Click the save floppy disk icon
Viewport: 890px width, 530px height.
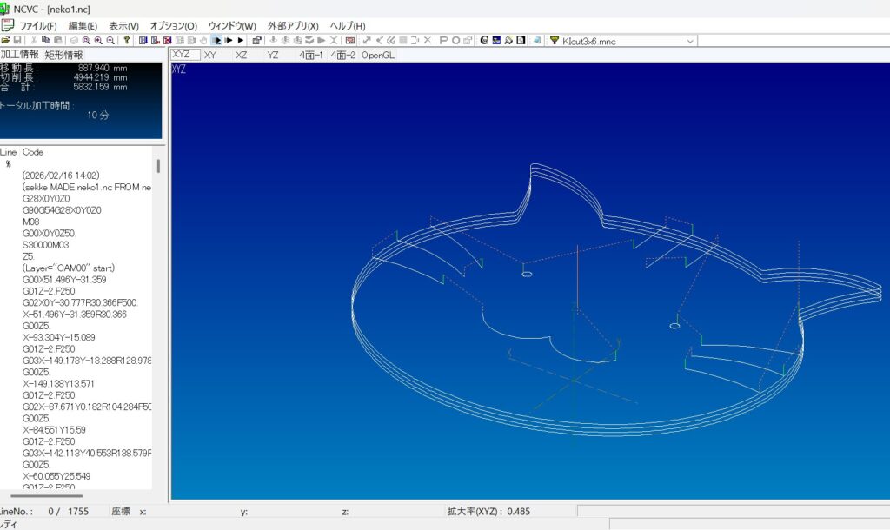click(x=17, y=40)
